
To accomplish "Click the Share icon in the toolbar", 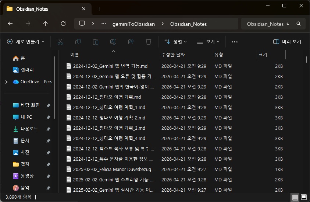I will 131,42.
